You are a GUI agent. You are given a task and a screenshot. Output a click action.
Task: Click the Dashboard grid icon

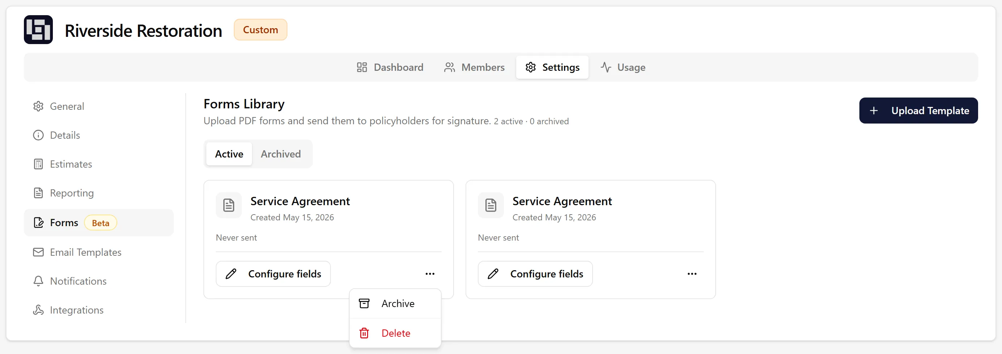(362, 68)
